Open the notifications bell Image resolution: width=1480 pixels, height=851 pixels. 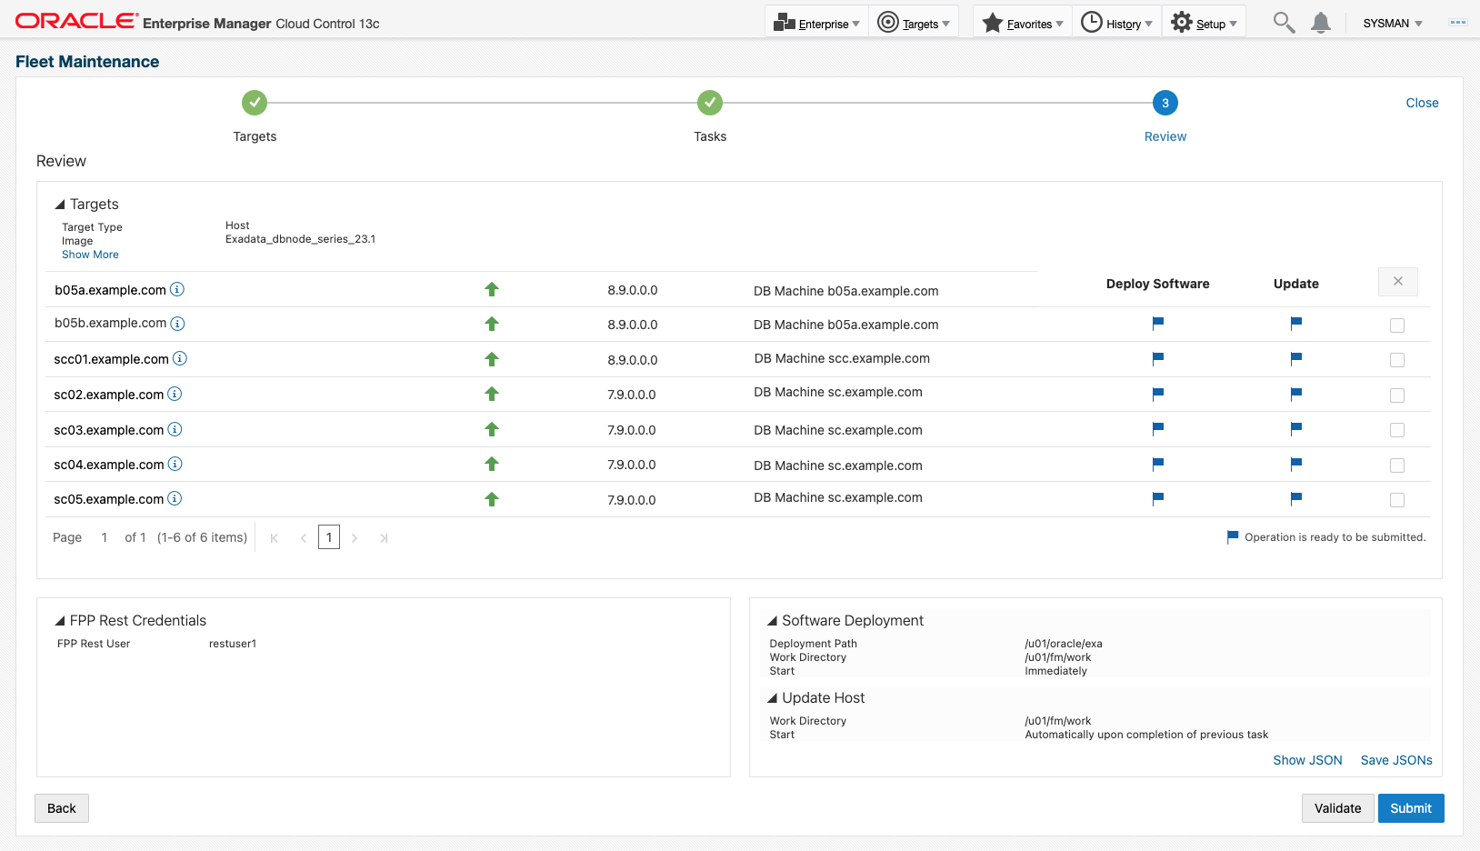pos(1321,23)
